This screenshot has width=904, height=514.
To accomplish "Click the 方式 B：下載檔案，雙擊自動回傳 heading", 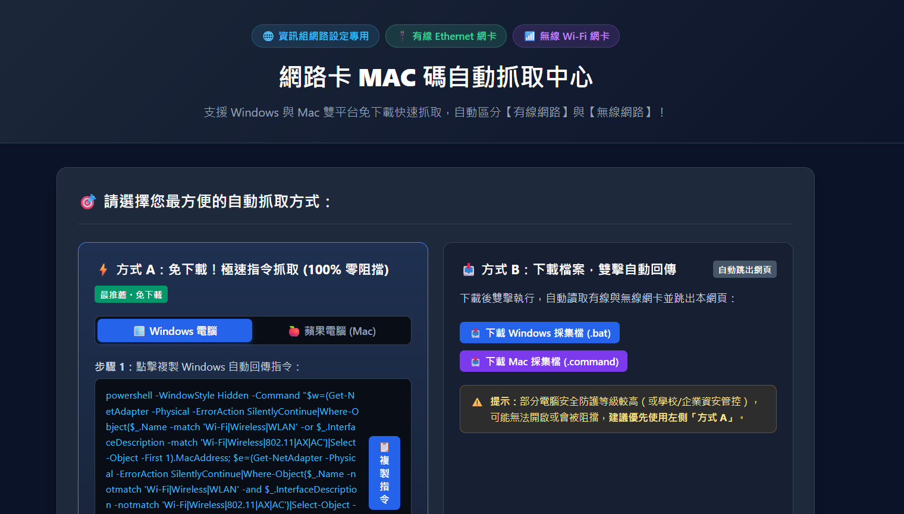I will click(579, 269).
